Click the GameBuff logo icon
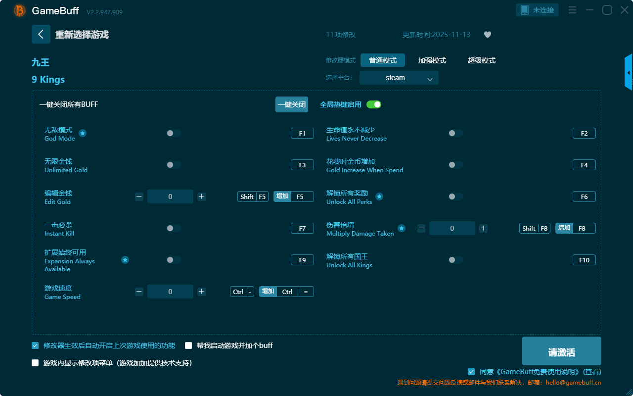Screen dimensions: 633x396 tap(20, 10)
